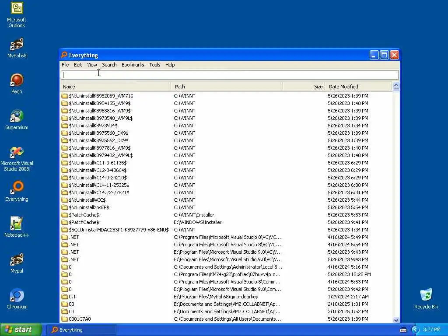This screenshot has width=448, height=336.
Task: Select $NtUninstallKB975560_DX9$ folder
Action: point(226,133)
